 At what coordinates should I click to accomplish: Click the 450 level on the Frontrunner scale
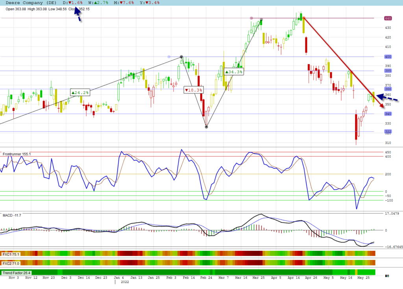(x=388, y=152)
